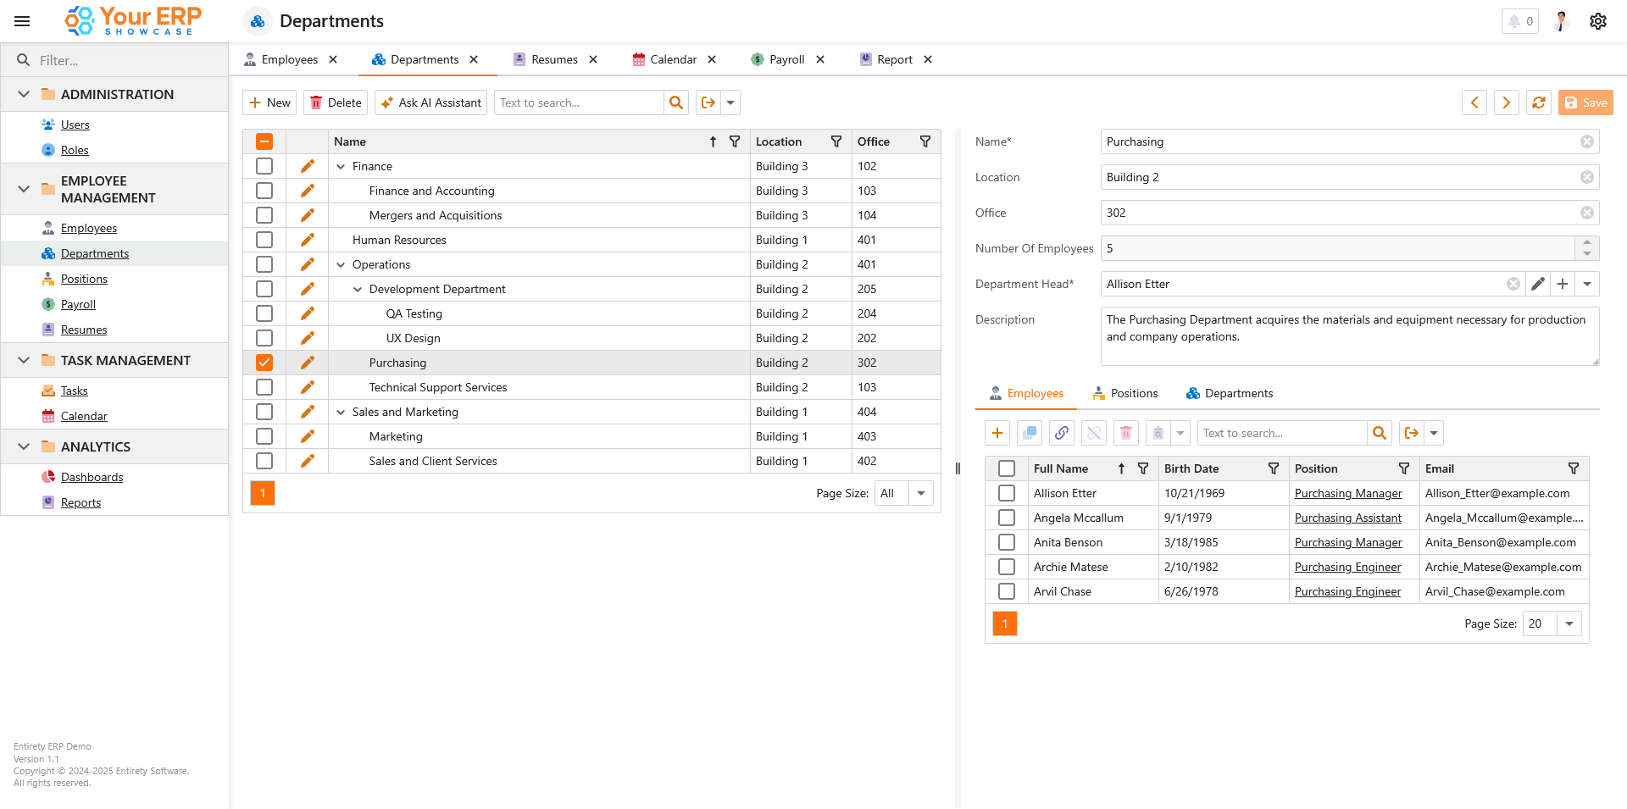The image size is (1627, 809).
Task: Open the settings gear icon
Action: click(x=1597, y=21)
